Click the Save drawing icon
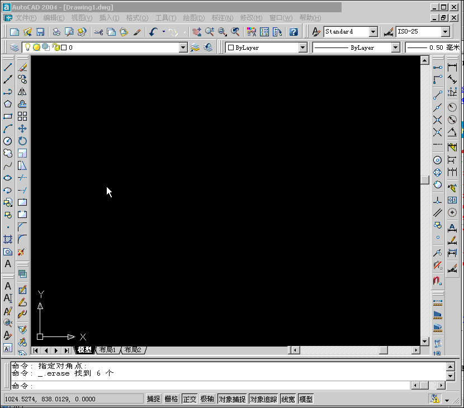 [40, 32]
